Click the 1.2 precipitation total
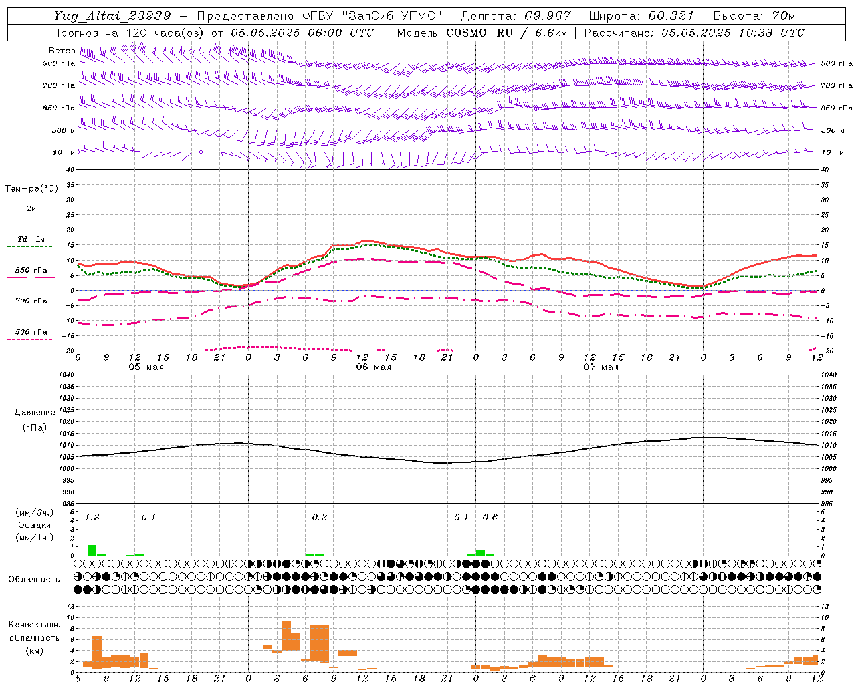 tap(92, 518)
